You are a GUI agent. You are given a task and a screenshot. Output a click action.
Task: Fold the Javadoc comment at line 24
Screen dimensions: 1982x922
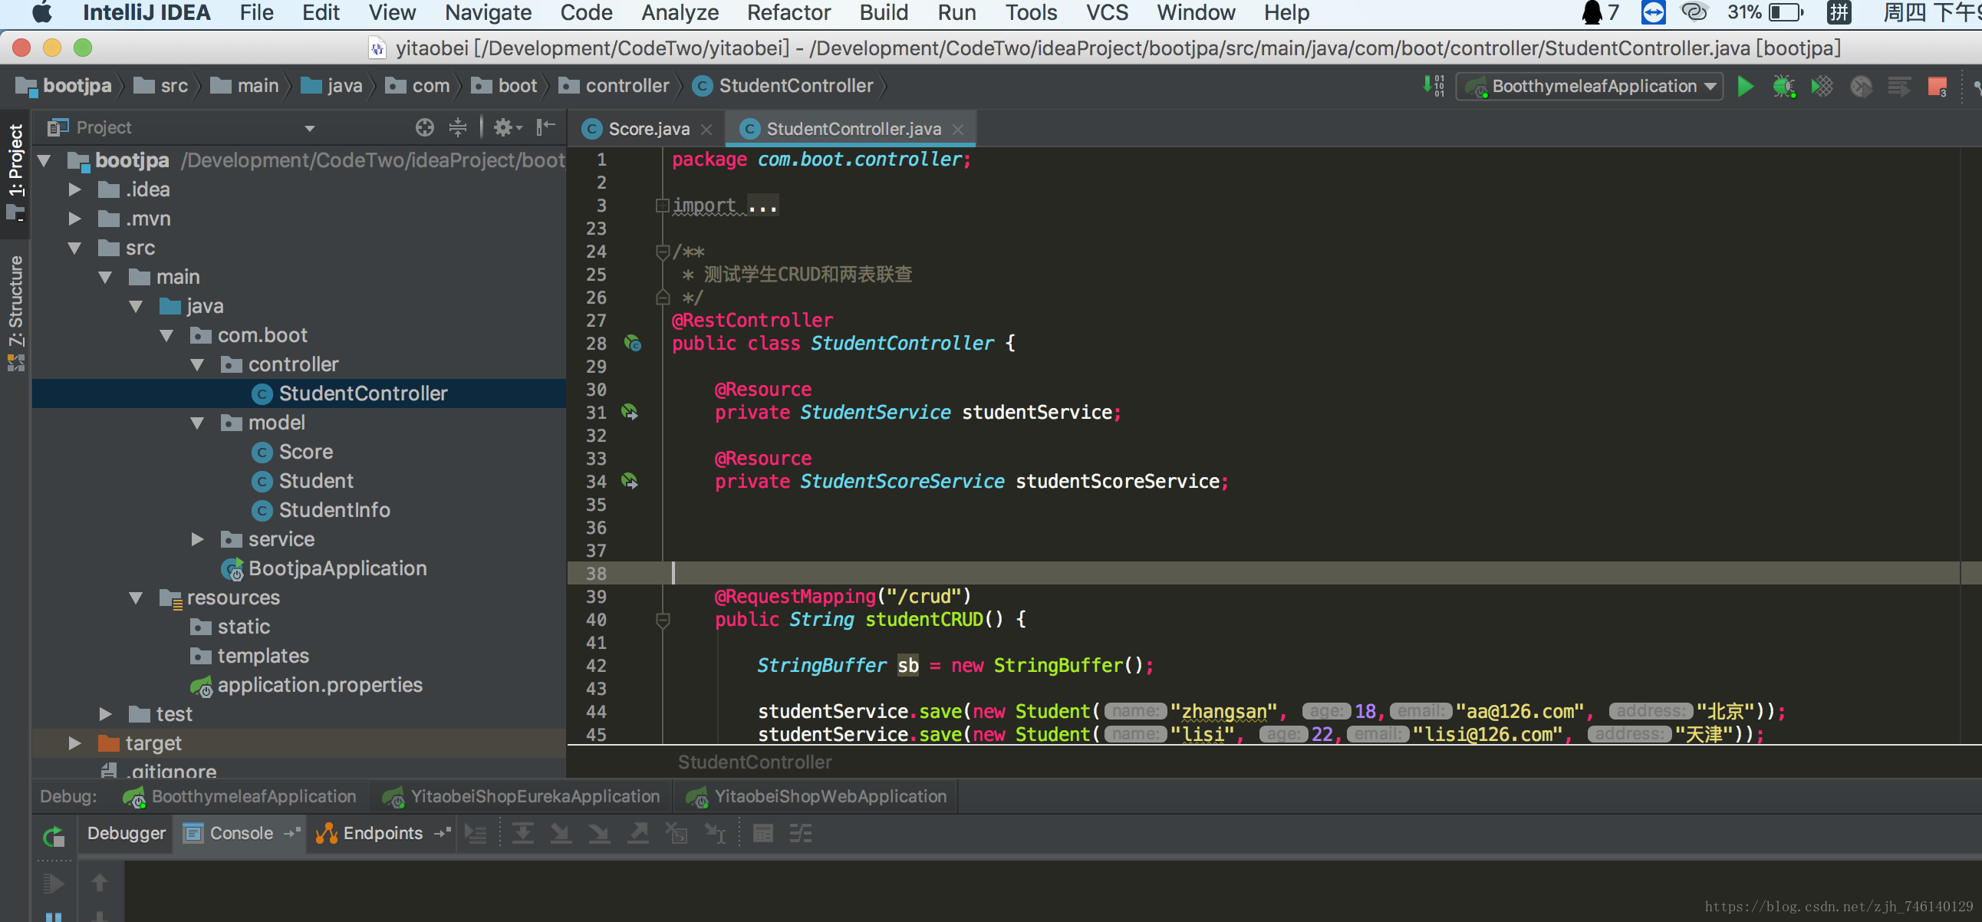[x=662, y=252]
